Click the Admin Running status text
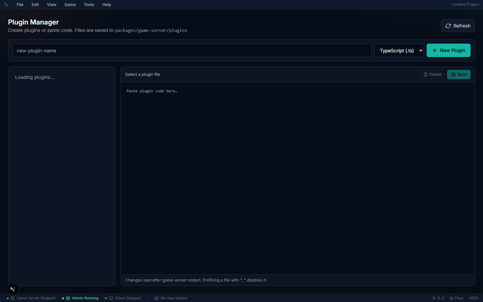Screen dimensions: 483x302 [85, 298]
